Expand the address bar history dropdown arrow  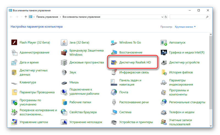click(x=162, y=17)
